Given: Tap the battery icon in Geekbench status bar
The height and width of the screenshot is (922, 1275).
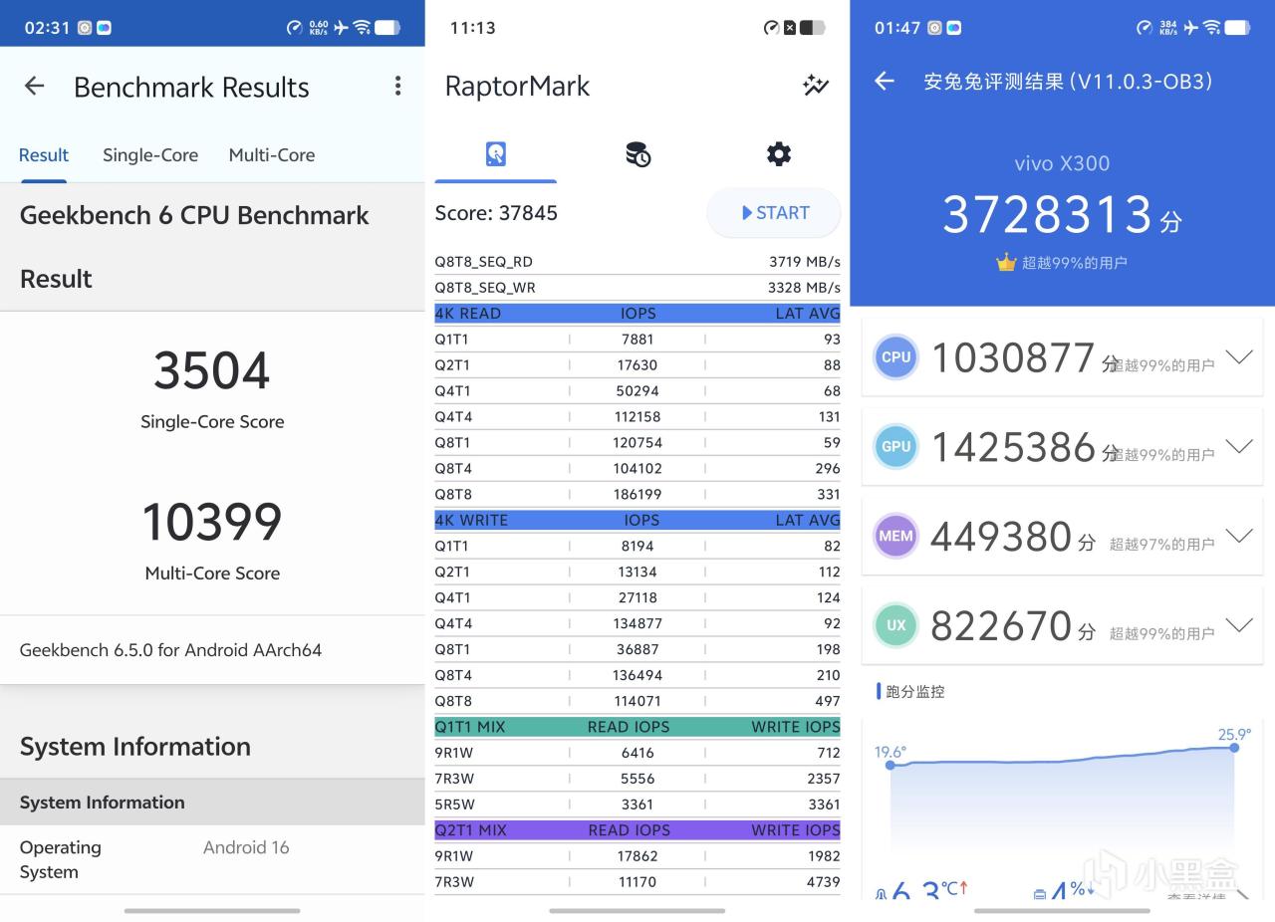Looking at the screenshot, I should pyautogui.click(x=387, y=28).
